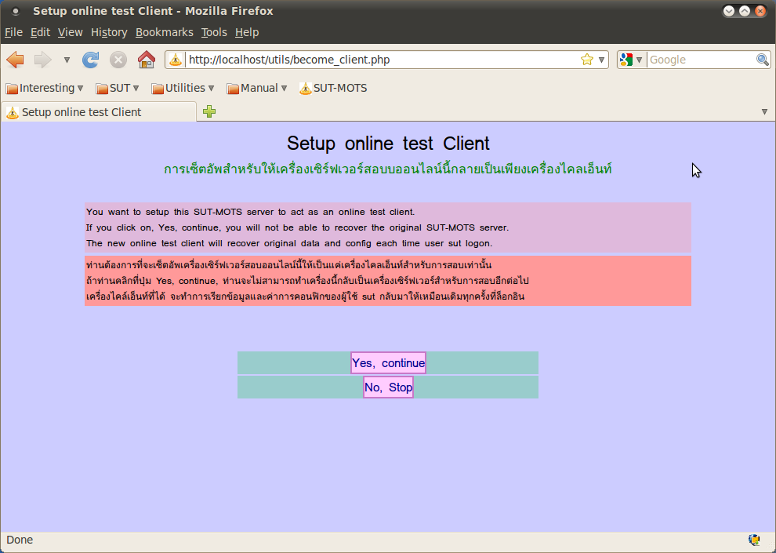Click the window menu icon in title bar
776x553 pixels.
[16, 11]
